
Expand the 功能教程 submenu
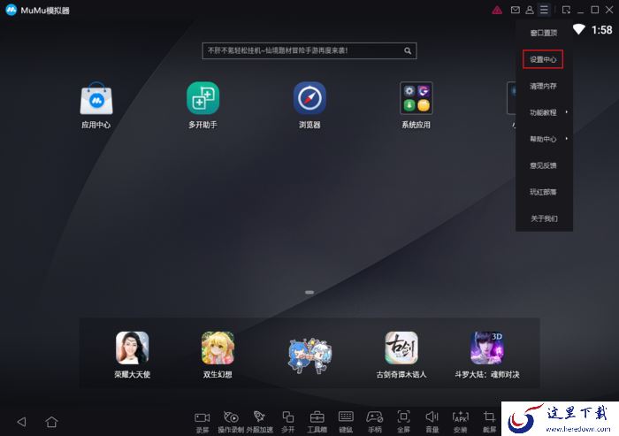coord(544,112)
